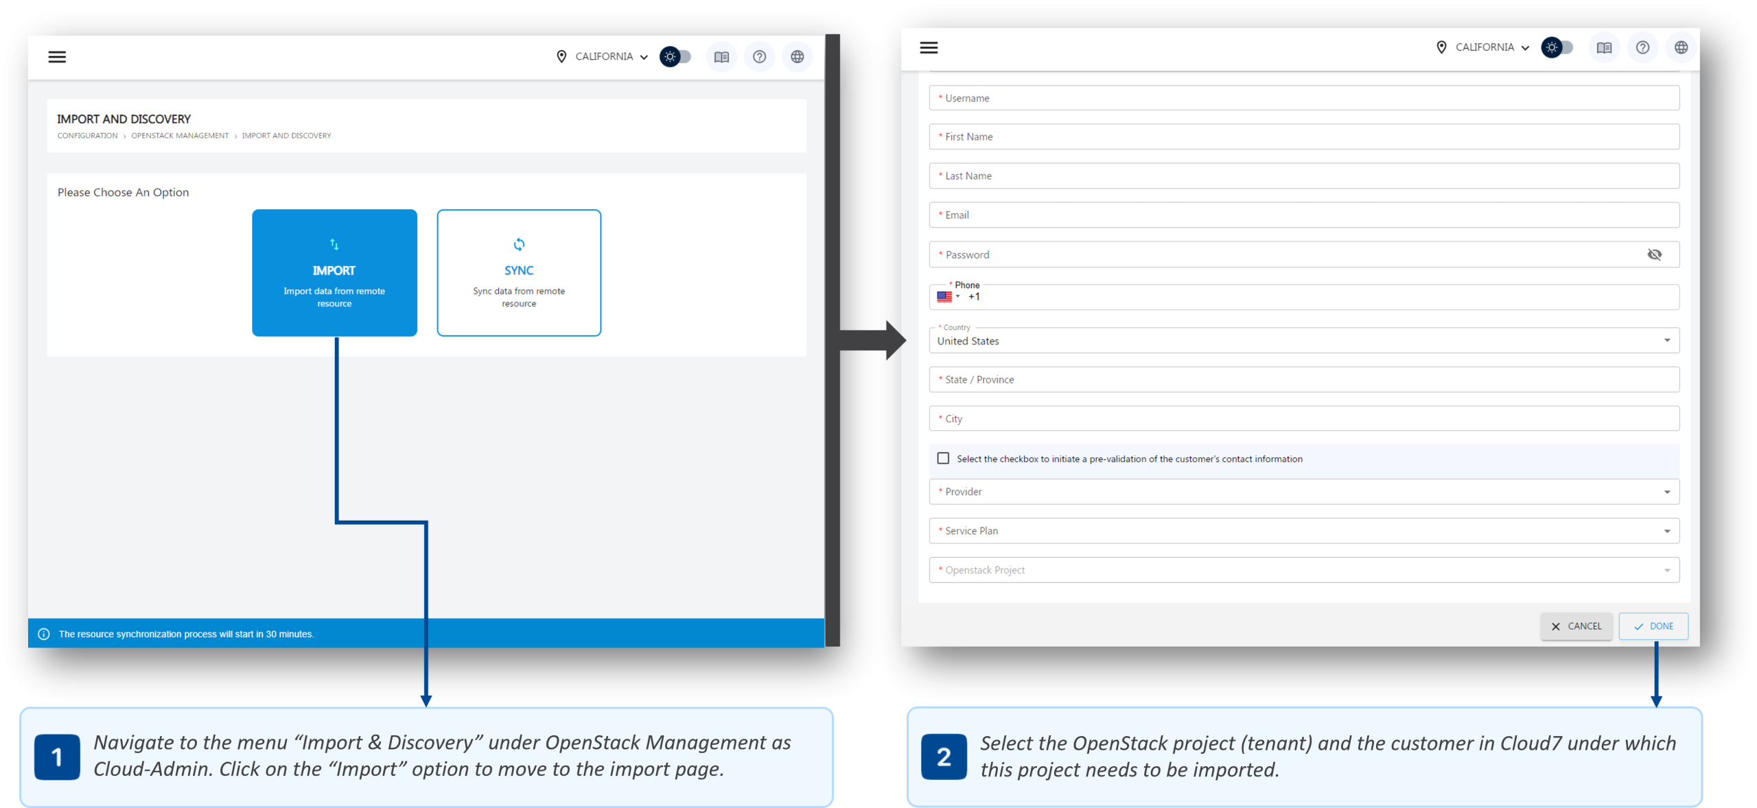The width and height of the screenshot is (1757, 808).
Task: Open the hamburger menu on the import form page
Action: coord(929,47)
